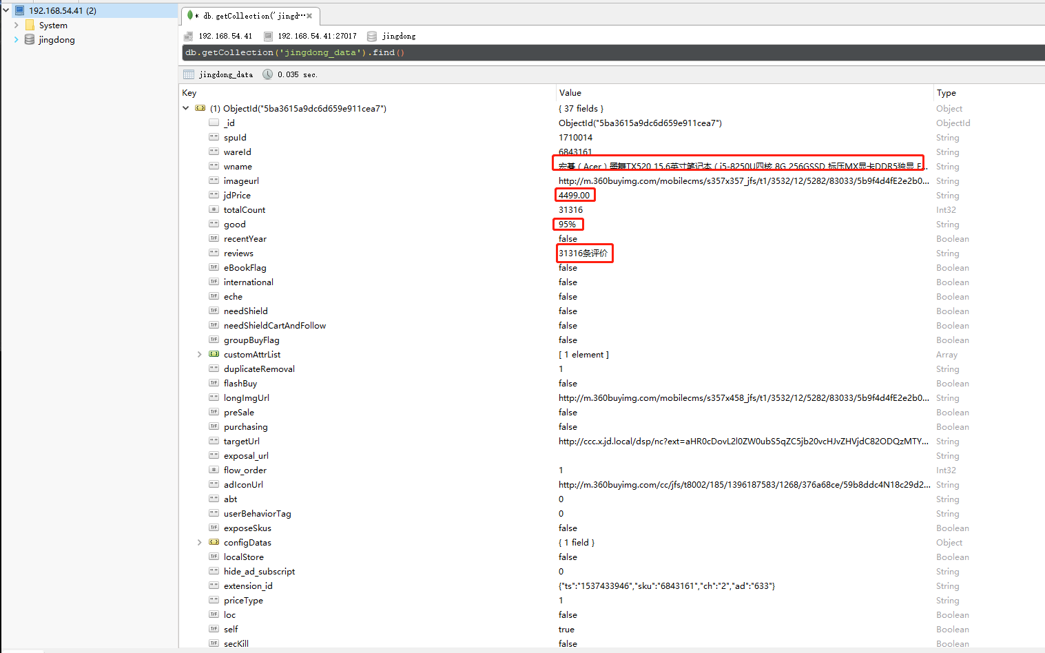1045x653 pixels.
Task: Select the groupBuyFlag field row
Action: click(x=612, y=340)
